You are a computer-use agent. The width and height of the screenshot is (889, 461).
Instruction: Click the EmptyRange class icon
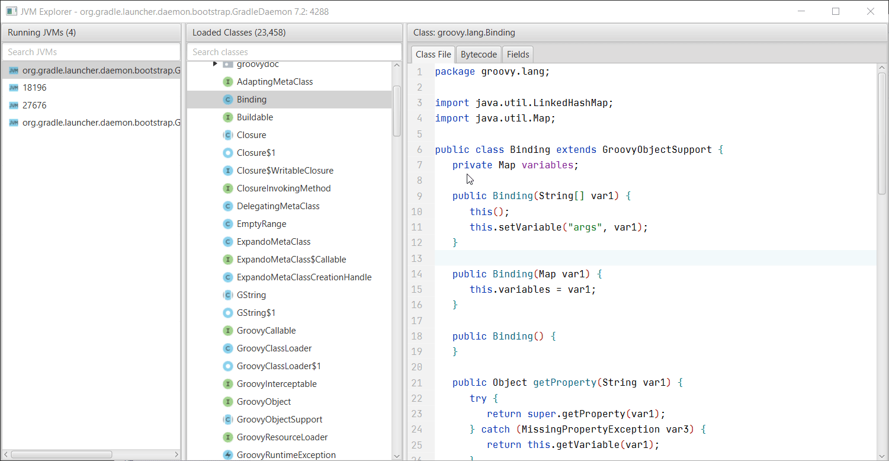click(227, 224)
